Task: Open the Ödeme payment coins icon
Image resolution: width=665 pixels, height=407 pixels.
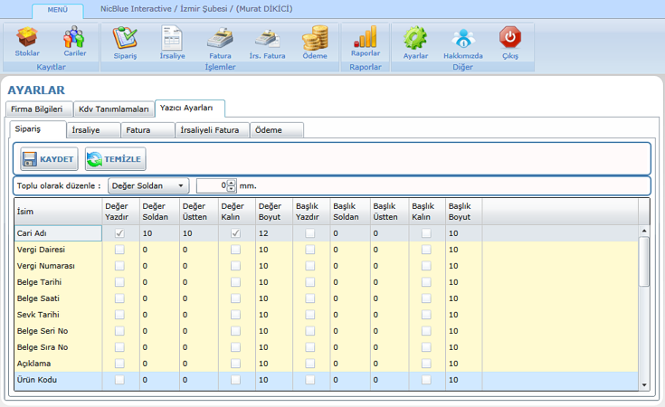Action: (315, 40)
